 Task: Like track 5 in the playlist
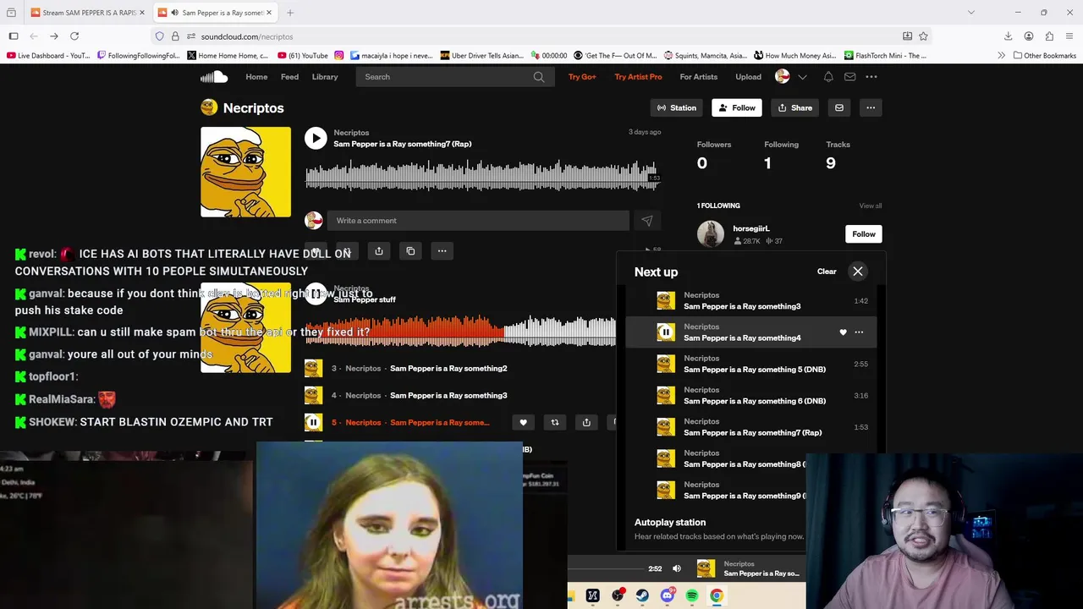tap(523, 422)
